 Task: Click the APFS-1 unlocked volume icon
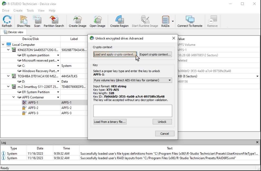point(24,102)
